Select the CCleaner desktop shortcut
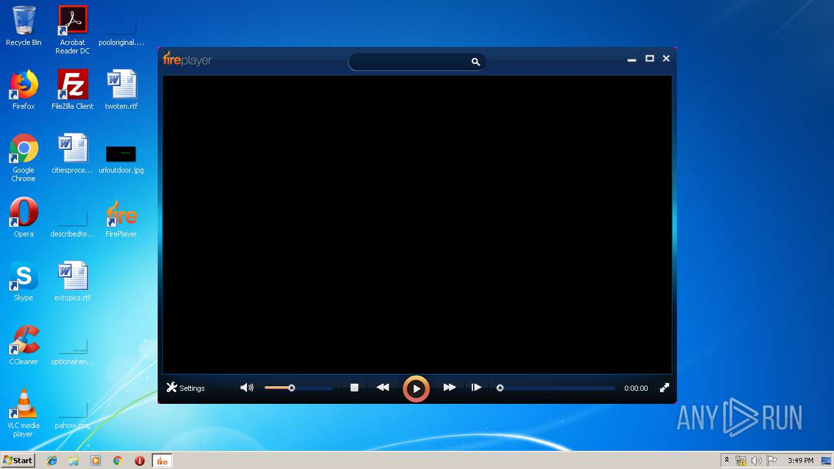834x469 pixels. (x=23, y=345)
